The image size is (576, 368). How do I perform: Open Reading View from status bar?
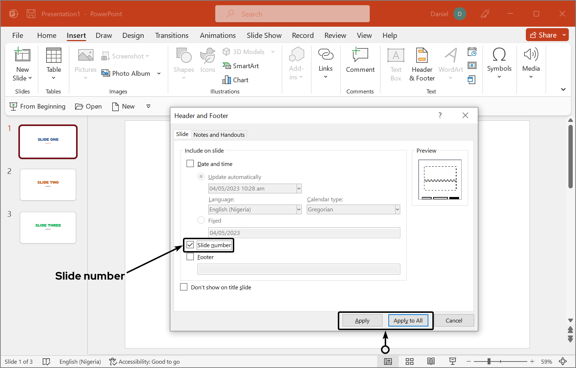point(431,362)
